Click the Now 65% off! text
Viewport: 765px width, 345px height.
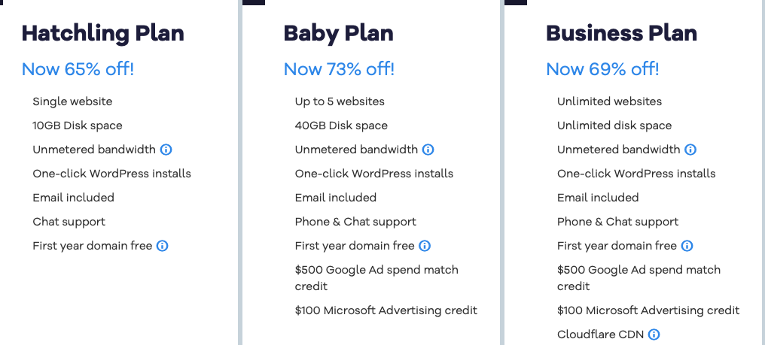click(x=78, y=69)
